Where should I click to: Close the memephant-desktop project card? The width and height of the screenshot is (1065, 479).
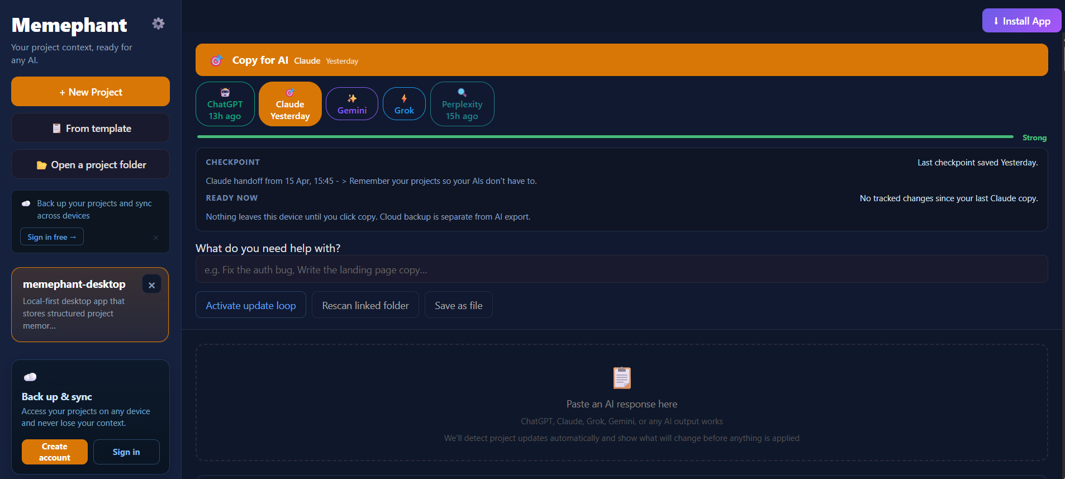pyautogui.click(x=151, y=284)
